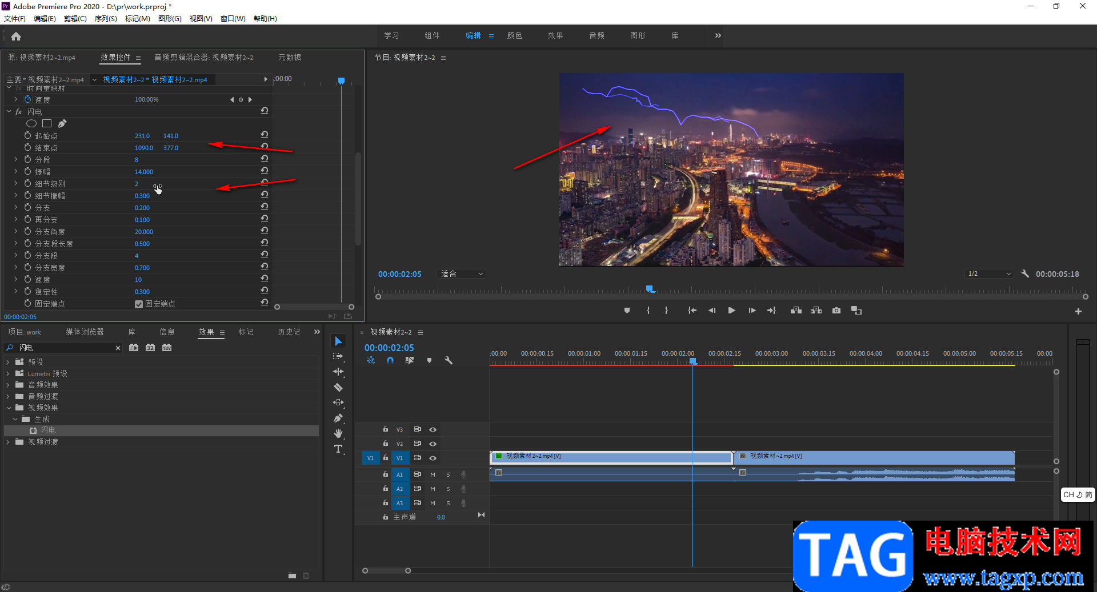Screen dimensions: 1097x592
Task: Solo audio track A2
Action: 449,489
